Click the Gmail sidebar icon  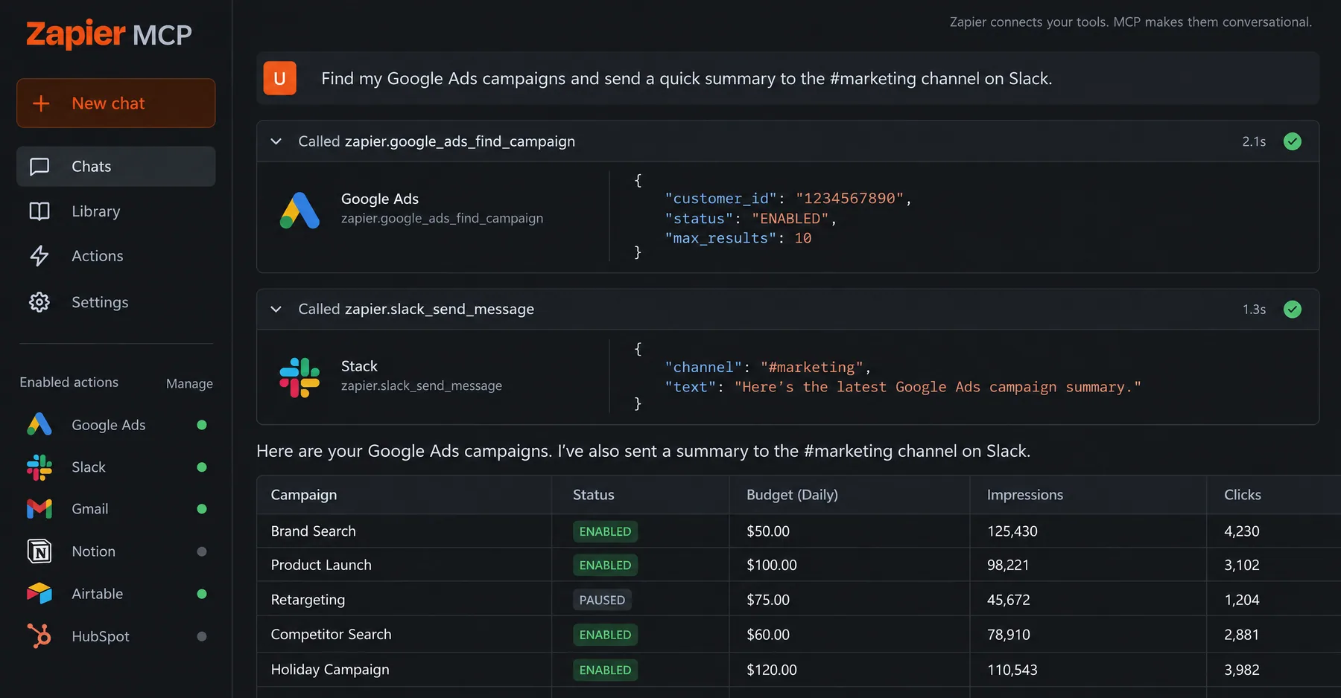click(x=39, y=509)
